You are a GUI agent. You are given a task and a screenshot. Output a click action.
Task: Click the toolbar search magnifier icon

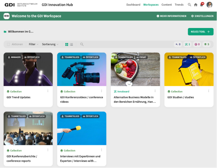click(x=82, y=44)
